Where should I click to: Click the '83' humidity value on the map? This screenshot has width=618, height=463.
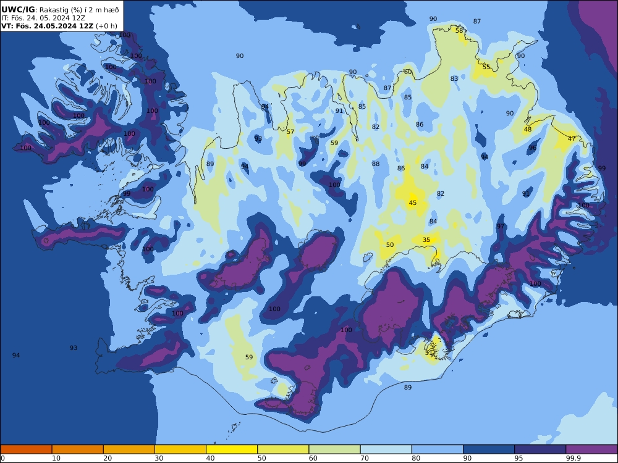click(454, 79)
